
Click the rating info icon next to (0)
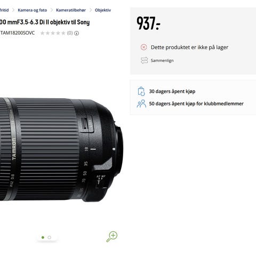77,33
